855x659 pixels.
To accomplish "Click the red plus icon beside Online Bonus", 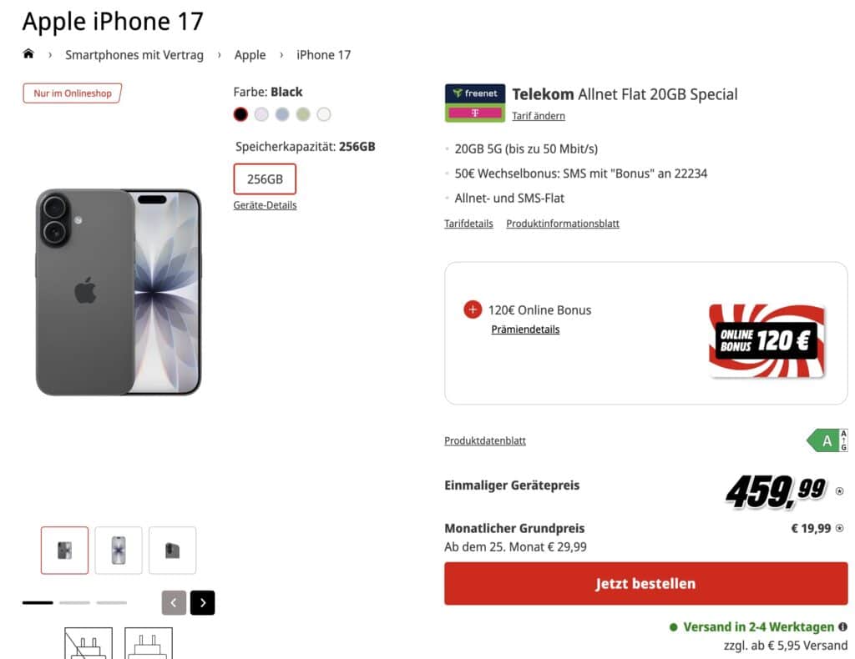I will point(473,309).
